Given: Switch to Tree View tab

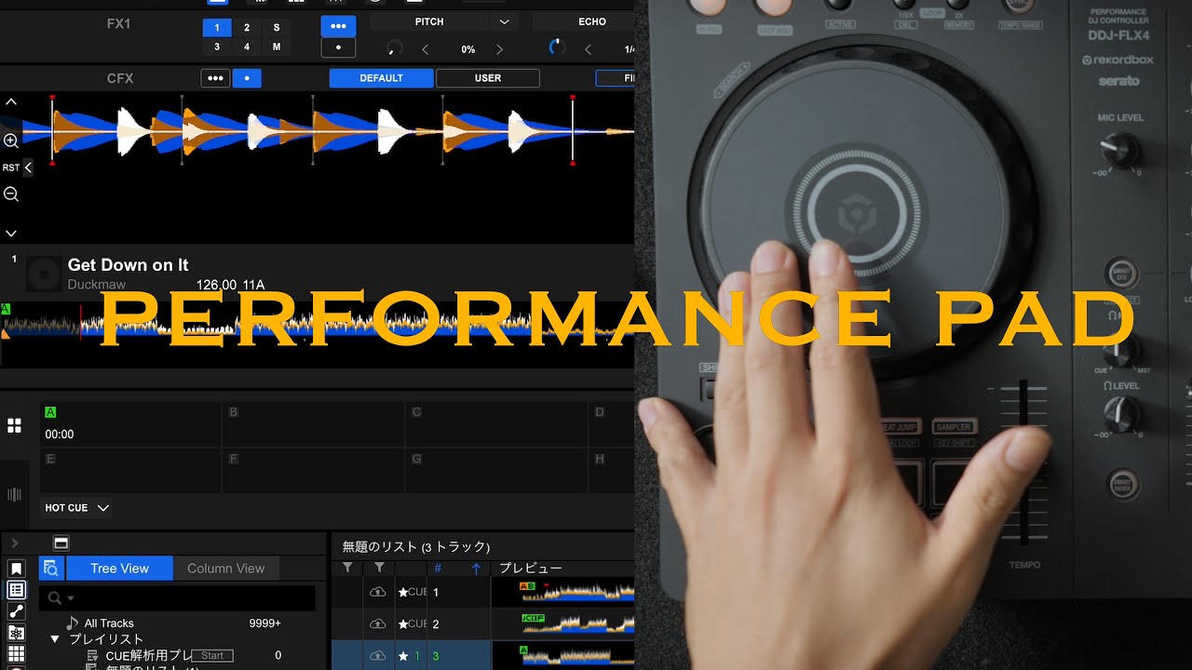Looking at the screenshot, I should (x=119, y=569).
